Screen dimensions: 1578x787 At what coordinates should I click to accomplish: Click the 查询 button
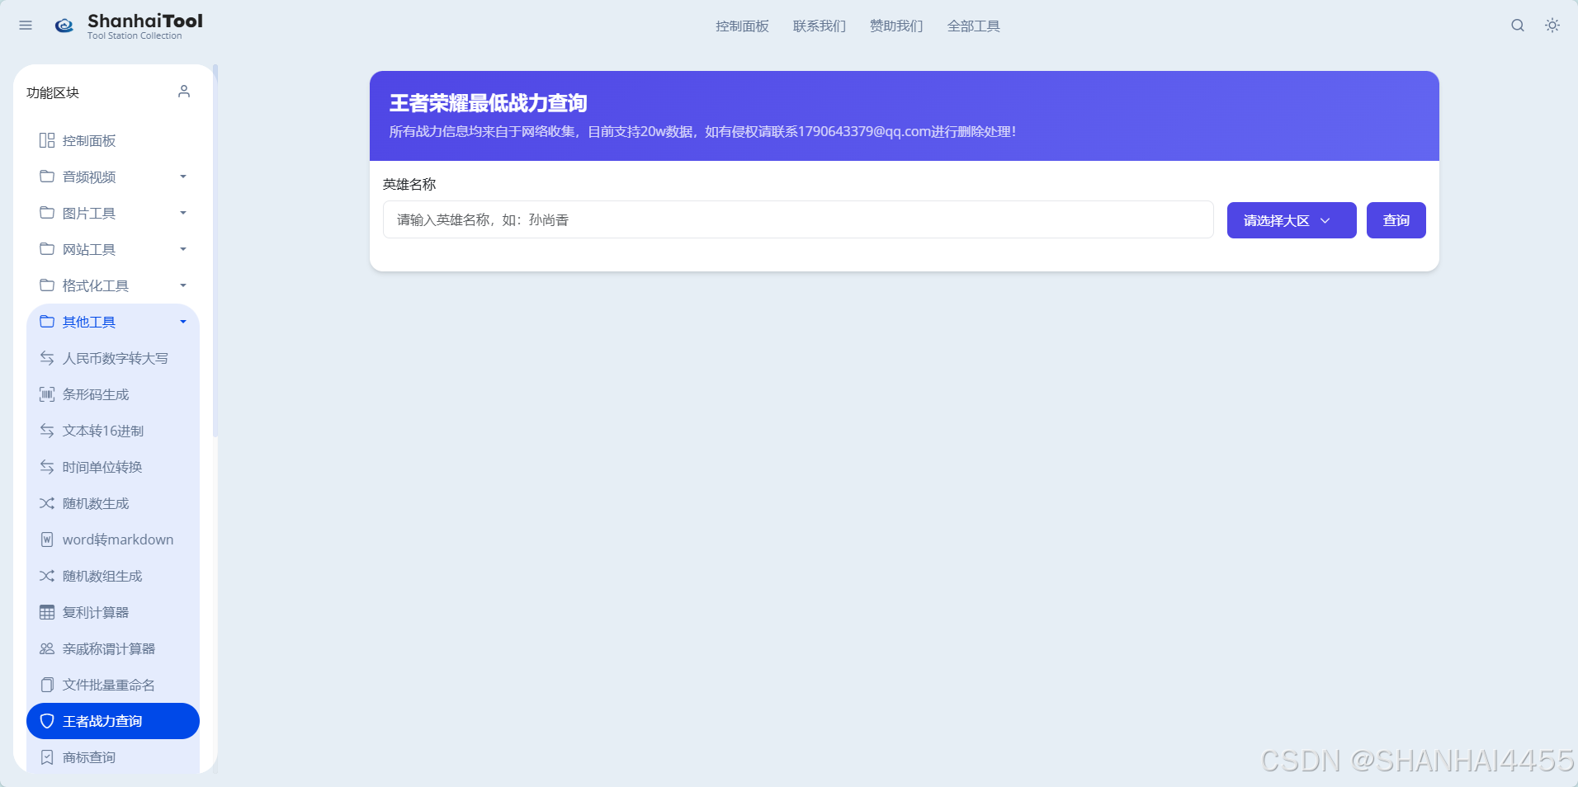click(x=1396, y=220)
